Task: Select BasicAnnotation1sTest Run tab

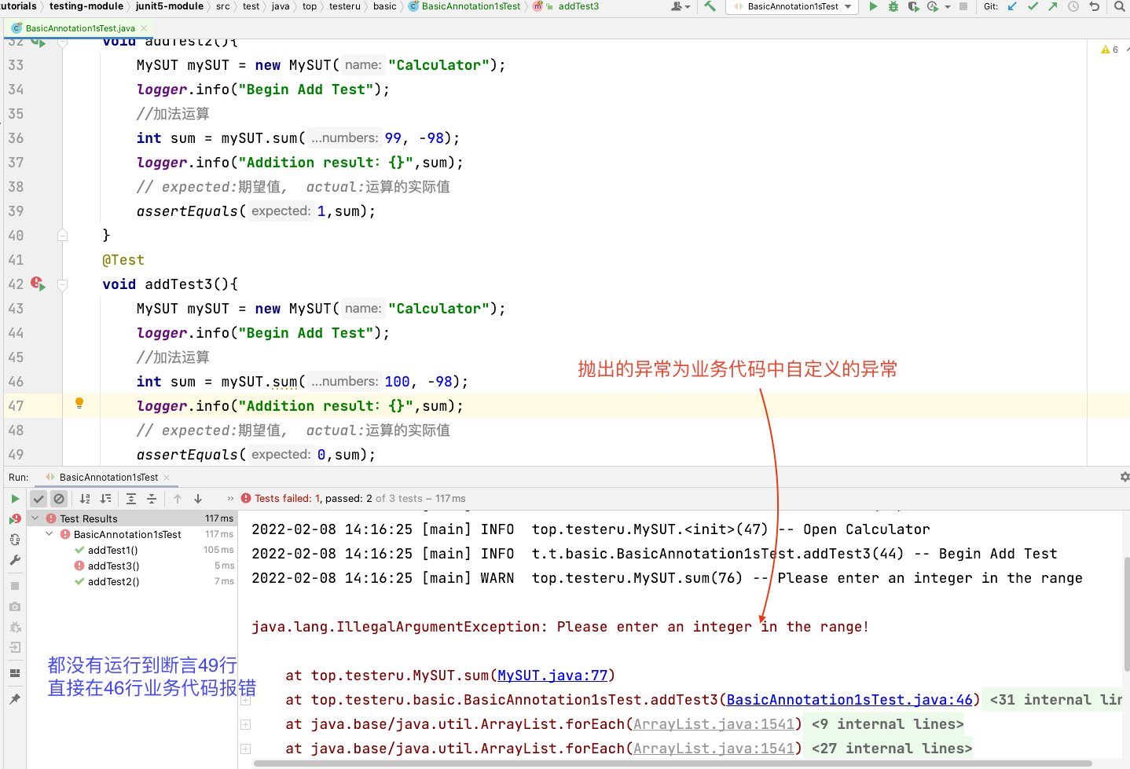Action: pos(108,477)
